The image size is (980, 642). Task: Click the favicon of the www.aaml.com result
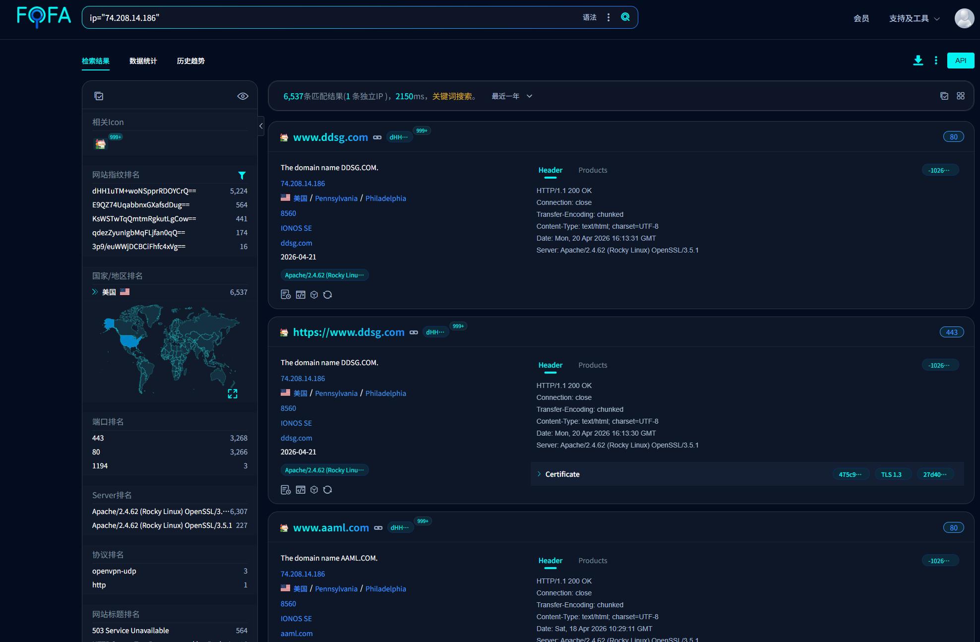[284, 528]
